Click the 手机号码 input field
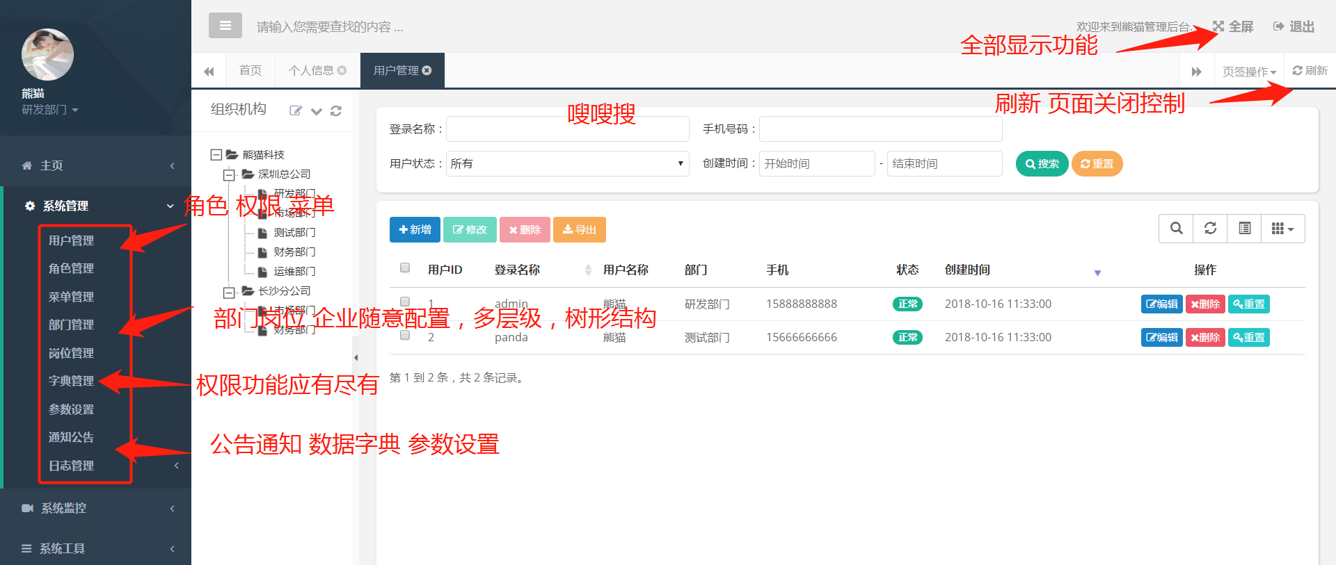This screenshot has height=565, width=1336. click(880, 129)
